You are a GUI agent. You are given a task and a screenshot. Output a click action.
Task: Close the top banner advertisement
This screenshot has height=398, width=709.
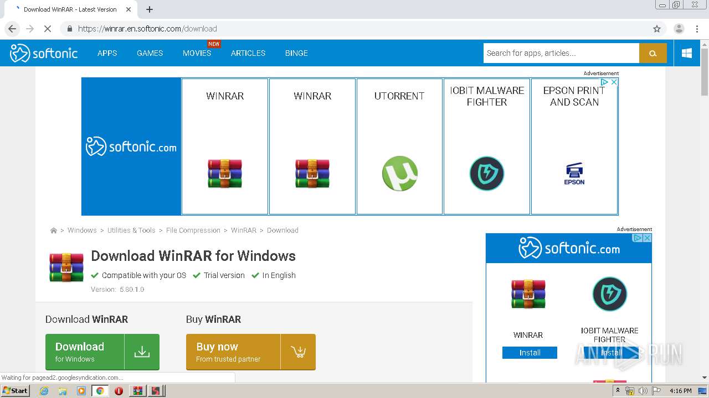pyautogui.click(x=614, y=82)
